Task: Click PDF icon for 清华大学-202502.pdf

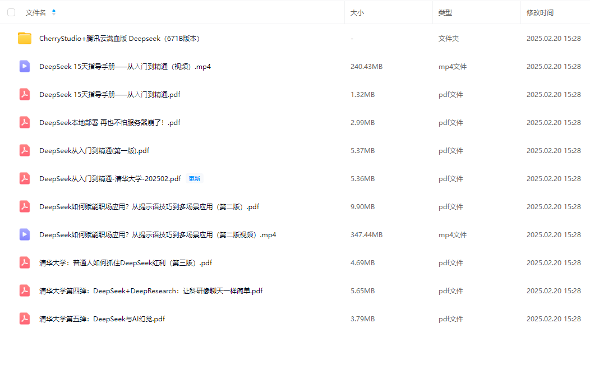Action: (x=25, y=178)
